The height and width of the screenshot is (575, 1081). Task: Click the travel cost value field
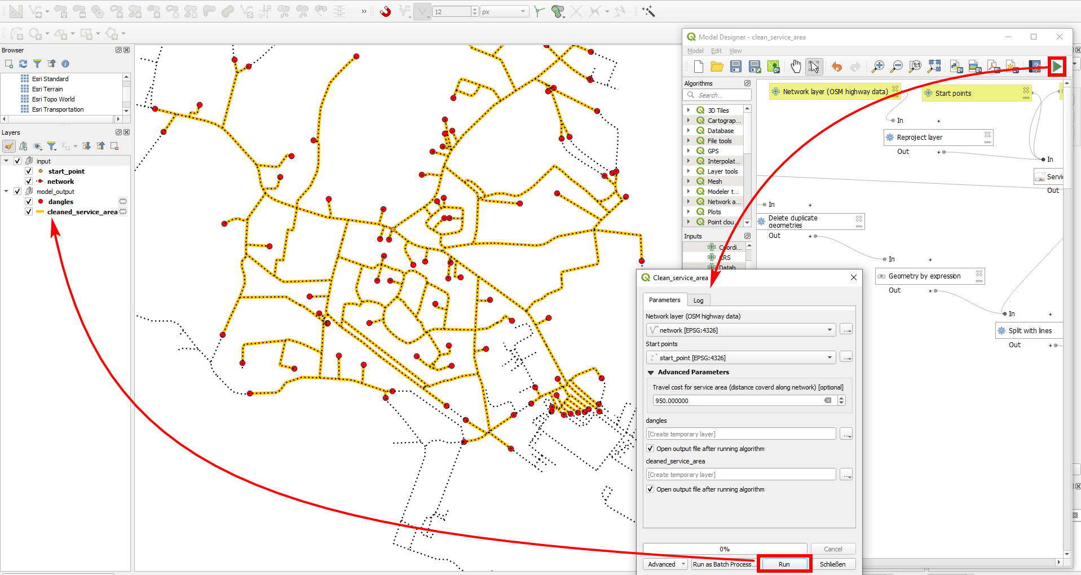(x=738, y=401)
